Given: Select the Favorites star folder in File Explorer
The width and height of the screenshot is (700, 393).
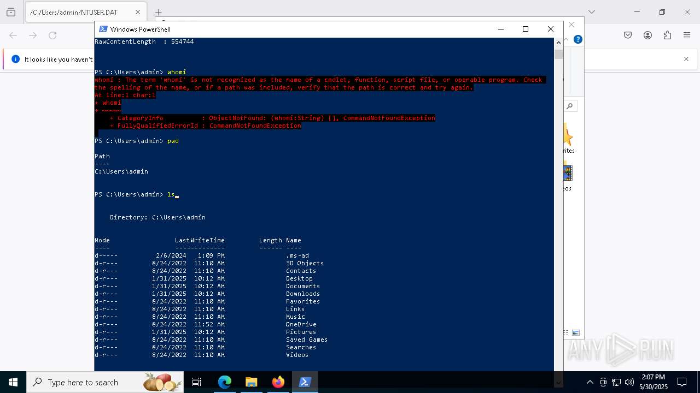Looking at the screenshot, I should click(569, 136).
